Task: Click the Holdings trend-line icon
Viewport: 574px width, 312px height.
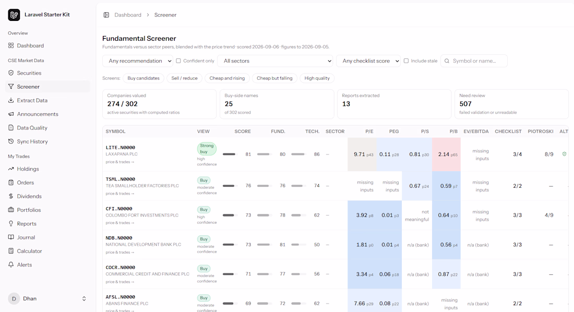Action: pos(11,169)
